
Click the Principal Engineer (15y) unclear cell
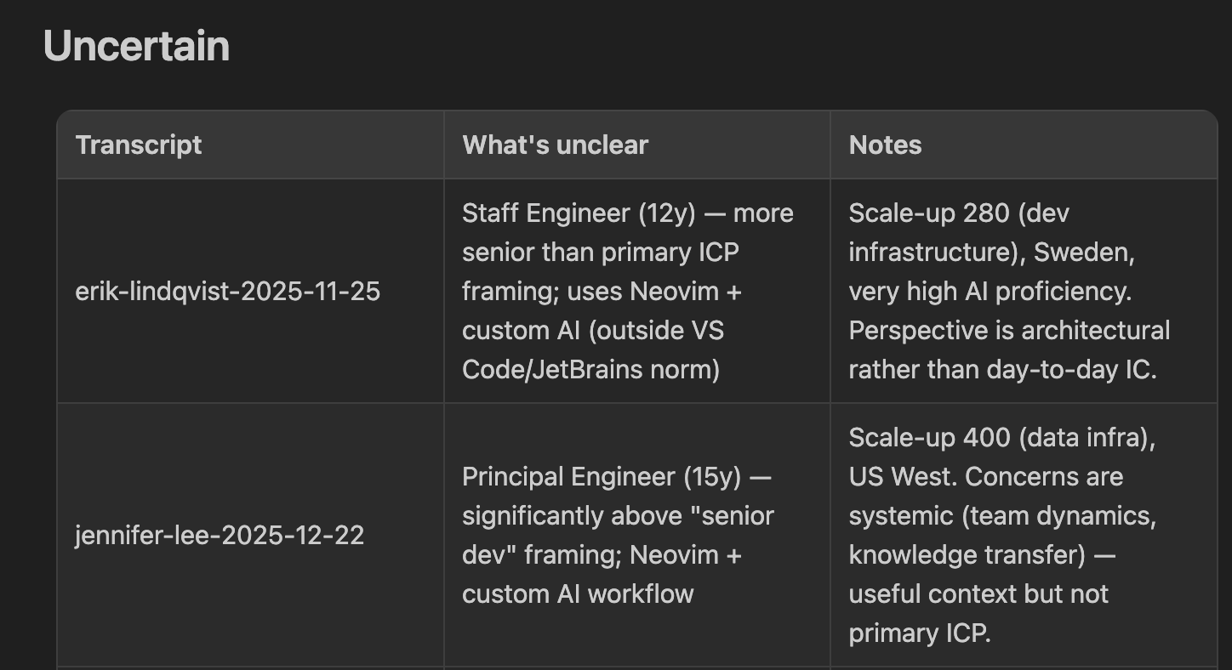636,535
